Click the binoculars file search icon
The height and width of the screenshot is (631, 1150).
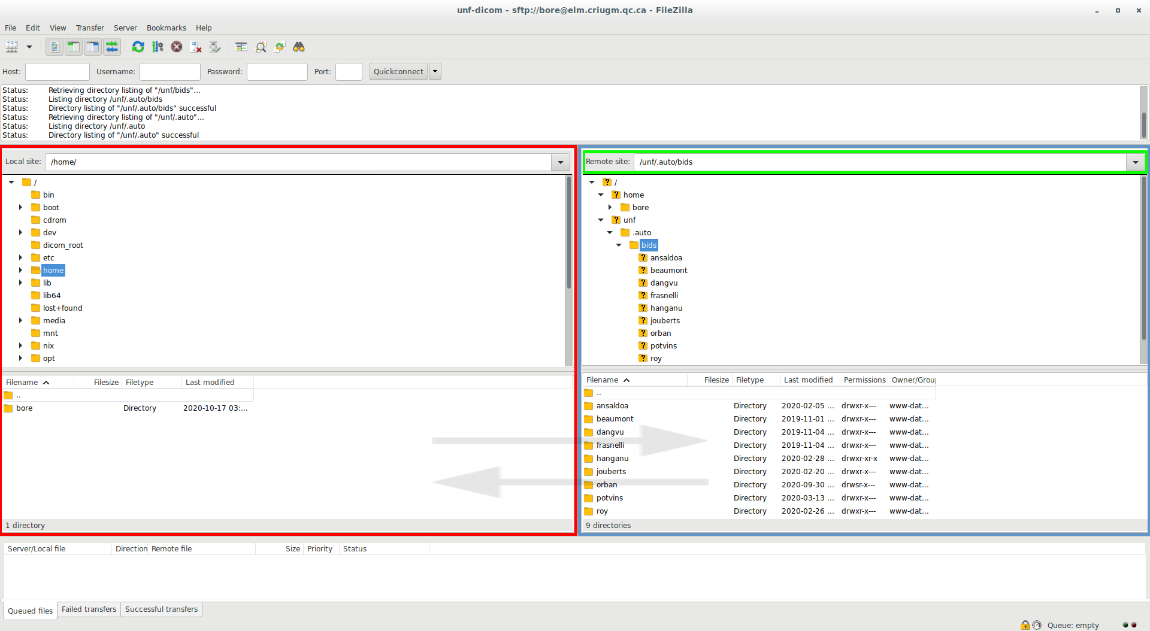point(299,47)
